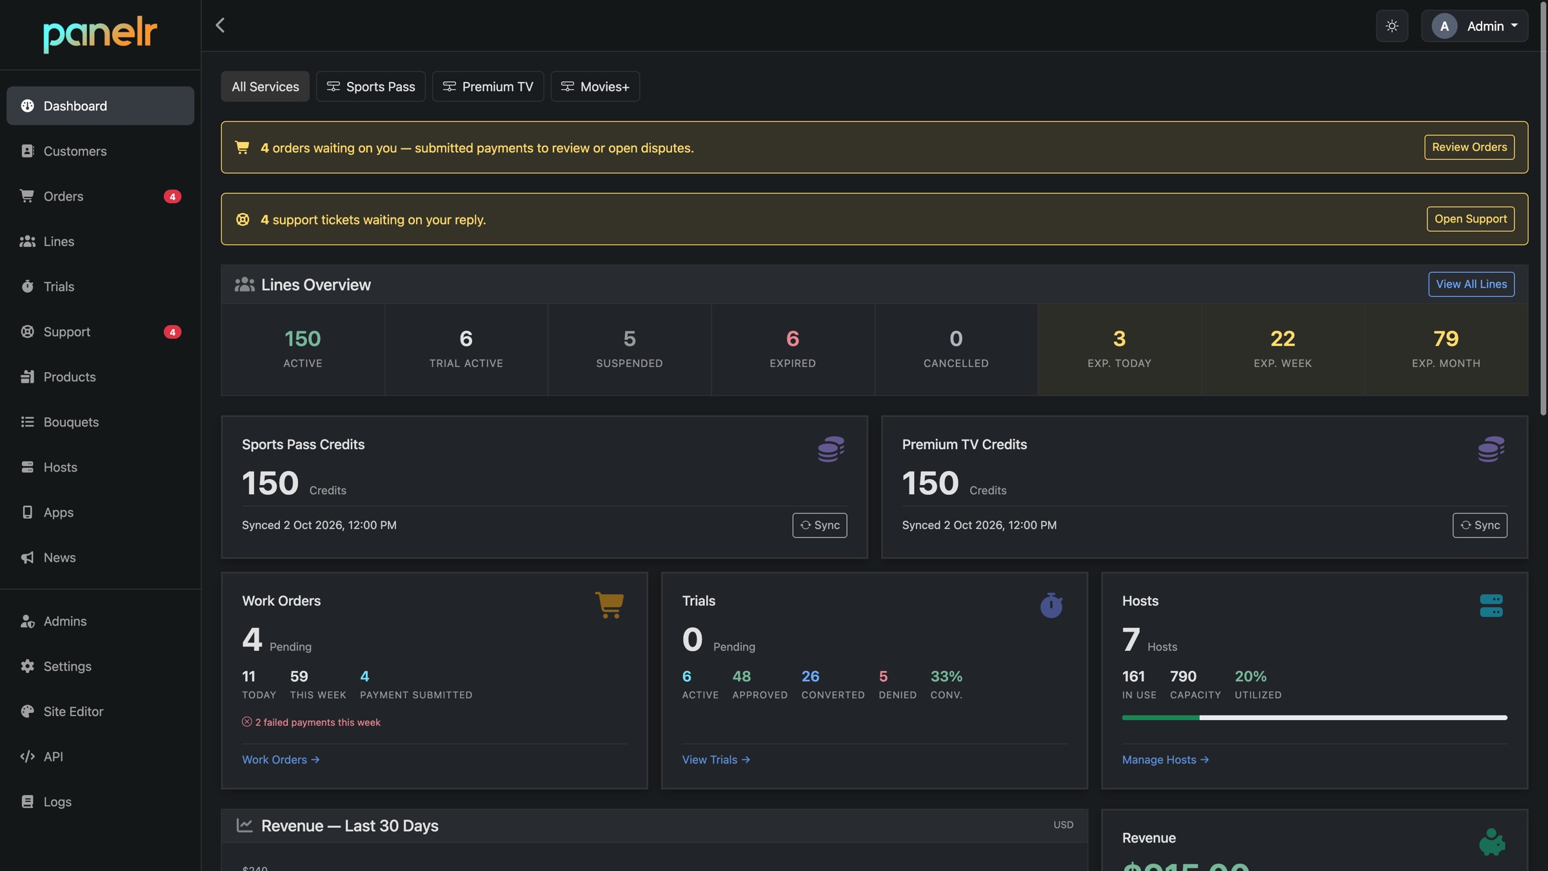Click the panelr logo
The height and width of the screenshot is (871, 1548).
(x=100, y=34)
